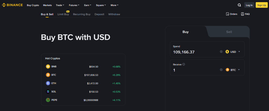
Task: Click the Sign Up button
Action: pyautogui.click(x=262, y=5)
